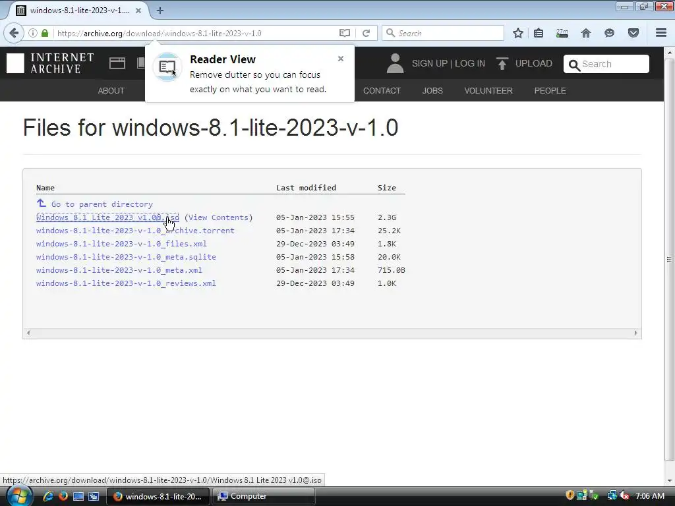Switch to Computer taskbar window
Screen dimensions: 675x506
click(264, 496)
